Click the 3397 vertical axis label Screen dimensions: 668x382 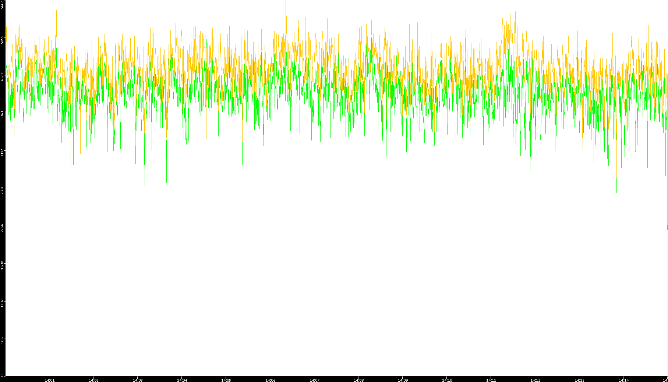coord(2,153)
